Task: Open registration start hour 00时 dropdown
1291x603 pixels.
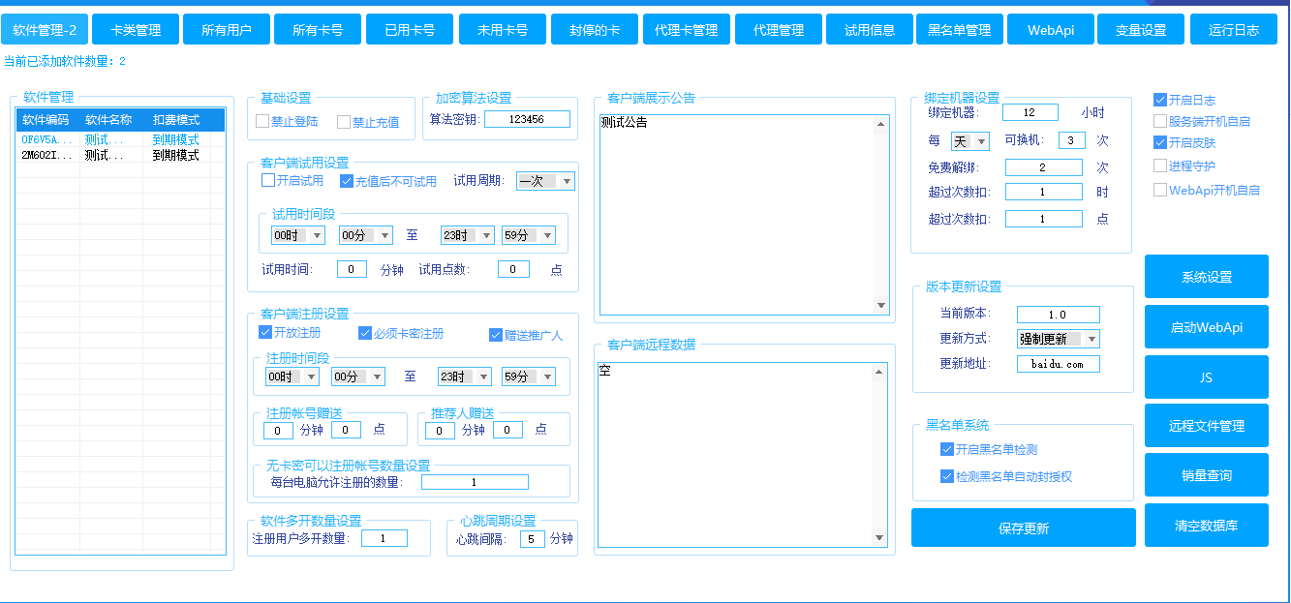Action: point(292,377)
